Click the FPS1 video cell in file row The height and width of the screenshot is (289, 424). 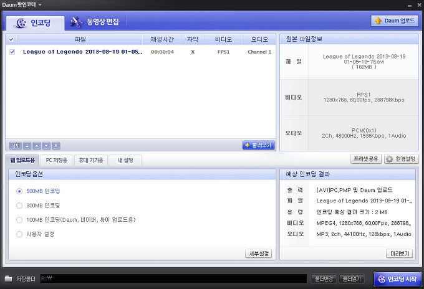coord(223,52)
